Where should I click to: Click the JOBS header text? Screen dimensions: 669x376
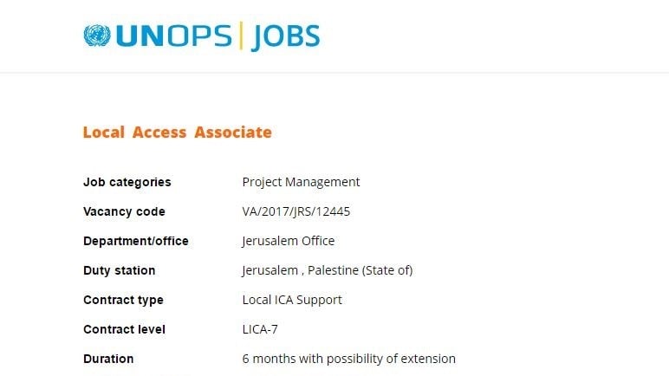(x=285, y=37)
